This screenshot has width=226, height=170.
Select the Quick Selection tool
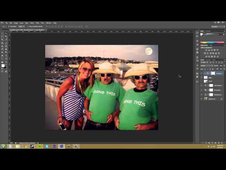click(6, 36)
